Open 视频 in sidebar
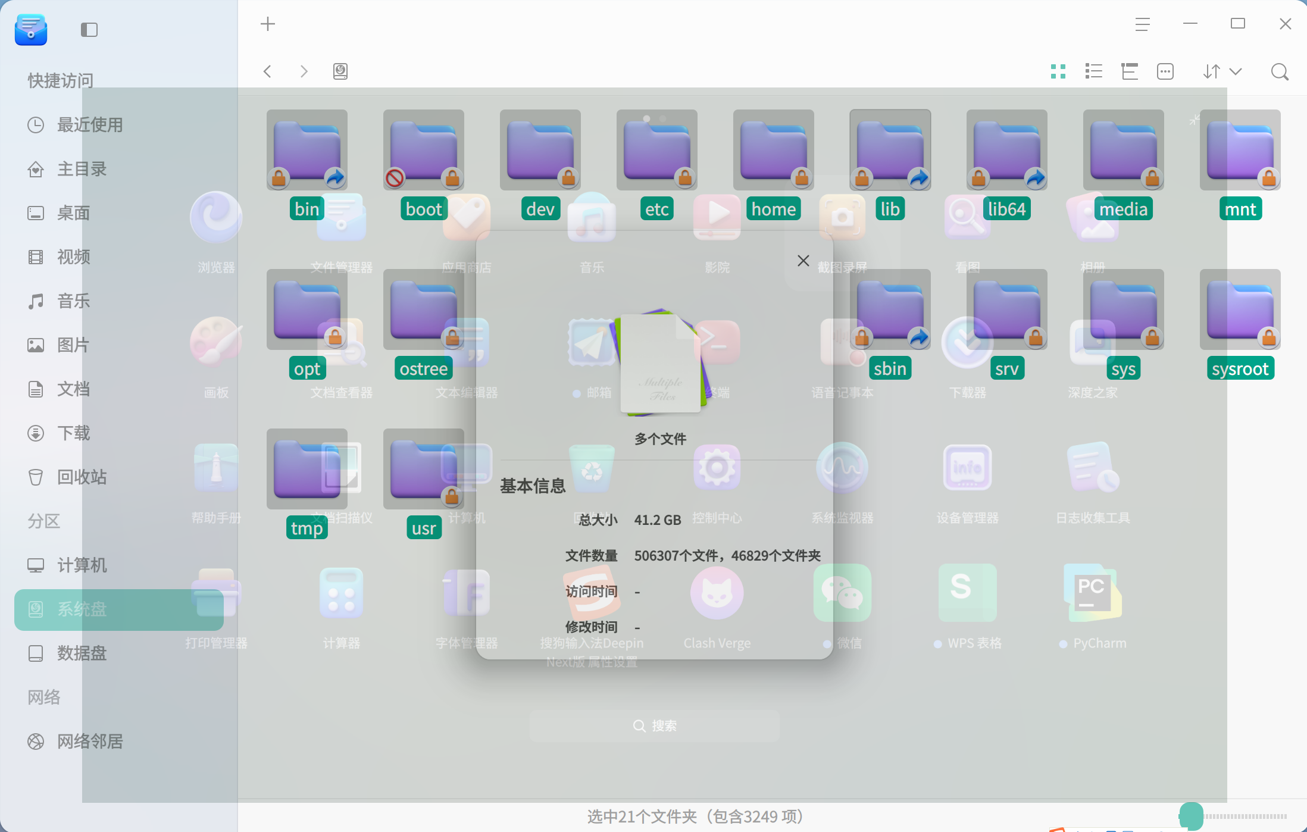The height and width of the screenshot is (832, 1307). tap(119, 257)
